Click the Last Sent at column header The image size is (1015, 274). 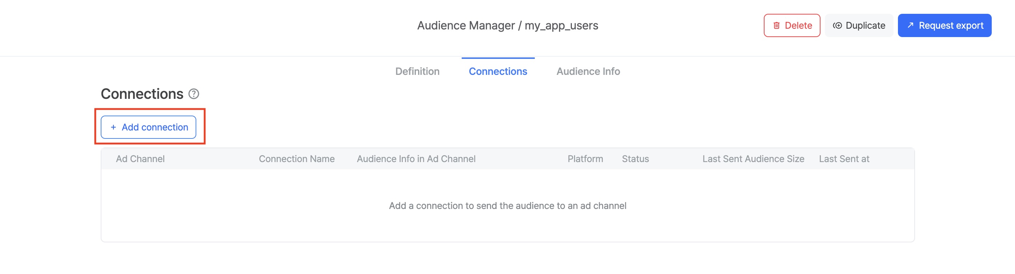coord(844,159)
